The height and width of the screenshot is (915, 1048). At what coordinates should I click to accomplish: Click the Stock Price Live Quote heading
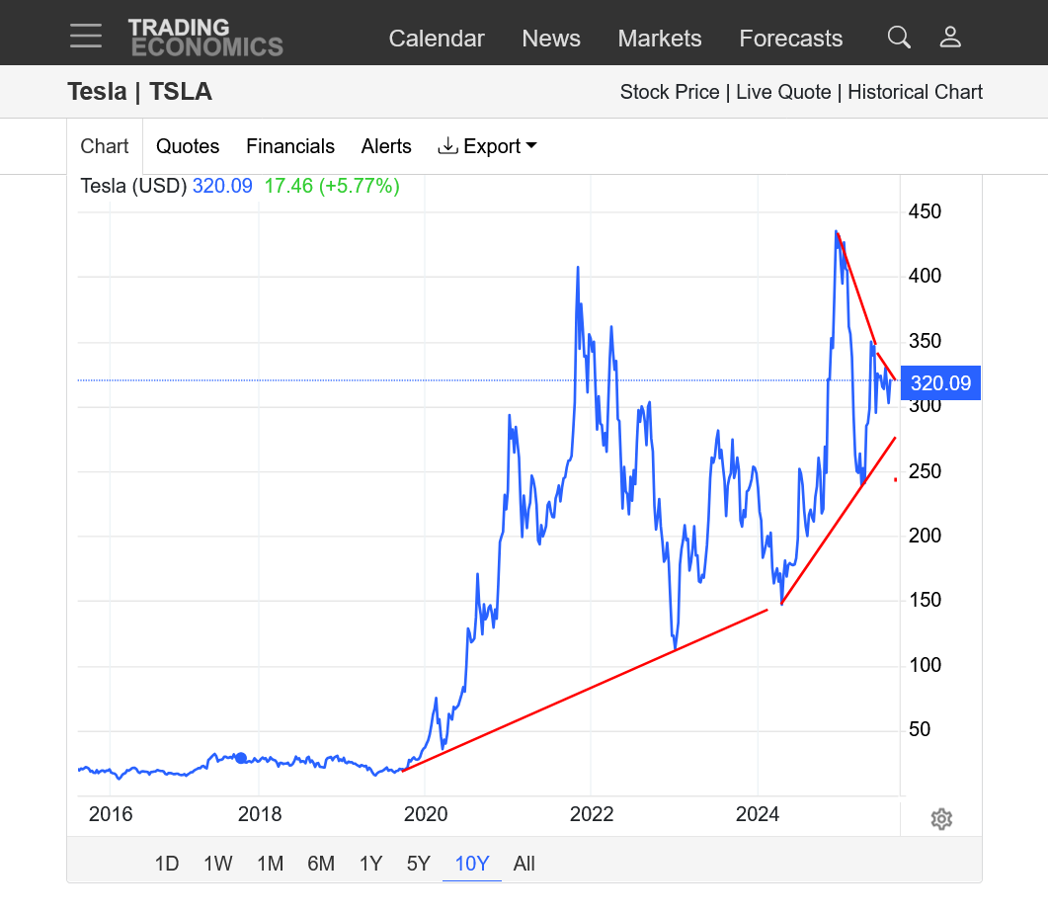coord(801,92)
